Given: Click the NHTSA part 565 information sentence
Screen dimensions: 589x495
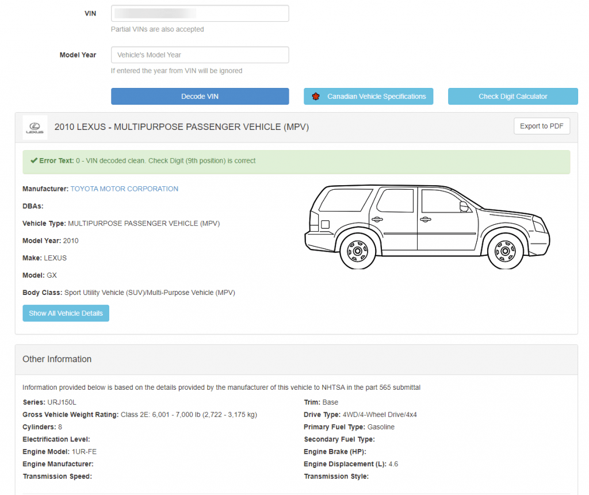Looking at the screenshot, I should (221, 387).
